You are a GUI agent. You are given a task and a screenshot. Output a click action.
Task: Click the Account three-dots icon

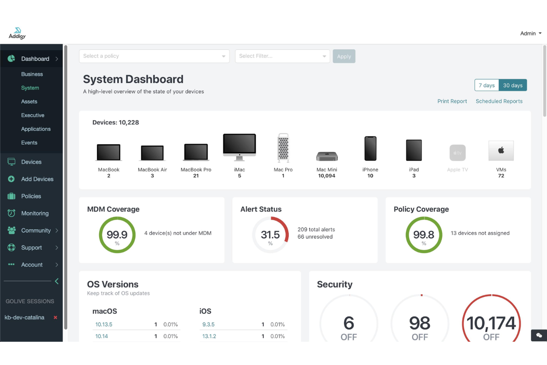11,264
